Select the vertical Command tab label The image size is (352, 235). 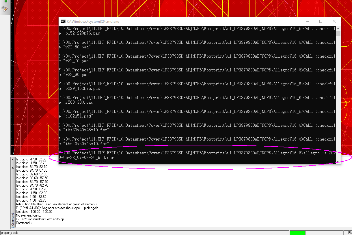pyautogui.click(x=13, y=219)
